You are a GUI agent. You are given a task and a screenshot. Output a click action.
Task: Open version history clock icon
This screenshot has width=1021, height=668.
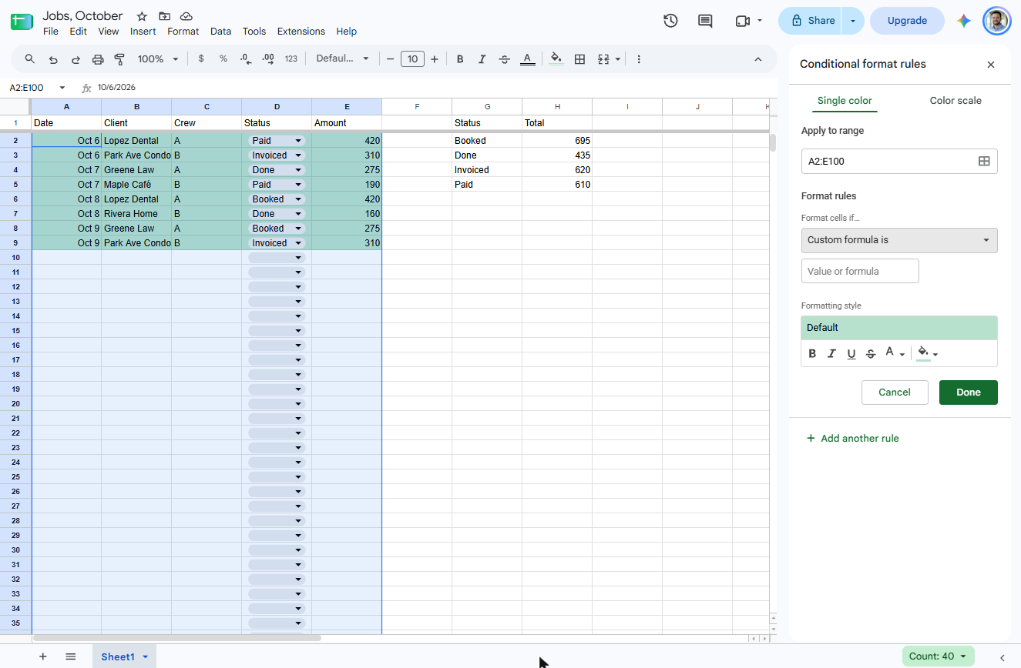[x=670, y=21]
